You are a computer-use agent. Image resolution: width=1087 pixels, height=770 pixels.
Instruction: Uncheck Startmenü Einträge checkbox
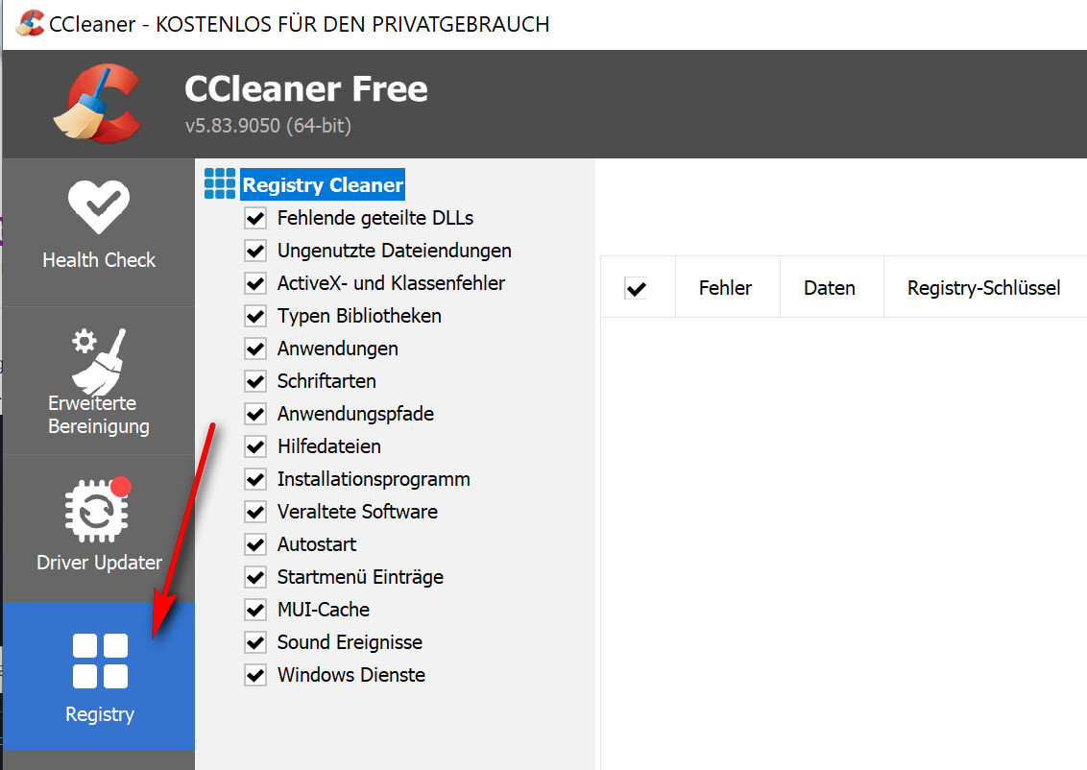click(x=255, y=577)
